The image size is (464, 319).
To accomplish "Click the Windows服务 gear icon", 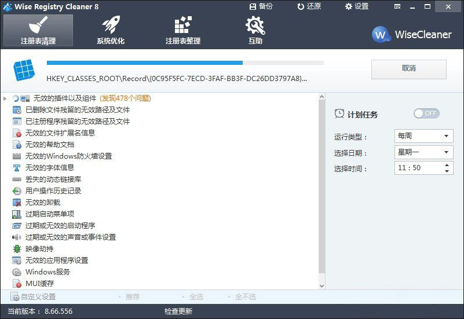I will [17, 272].
